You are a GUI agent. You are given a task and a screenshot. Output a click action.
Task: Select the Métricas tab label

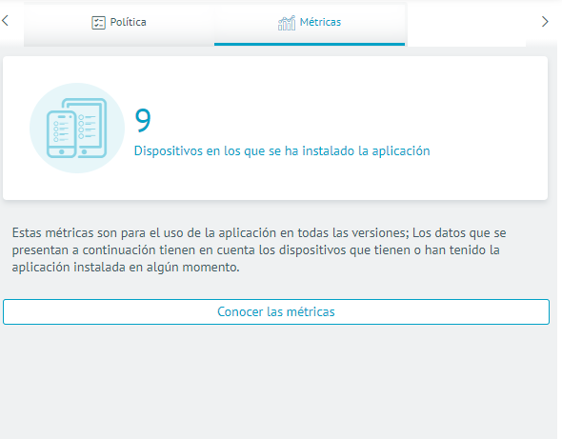[320, 22]
